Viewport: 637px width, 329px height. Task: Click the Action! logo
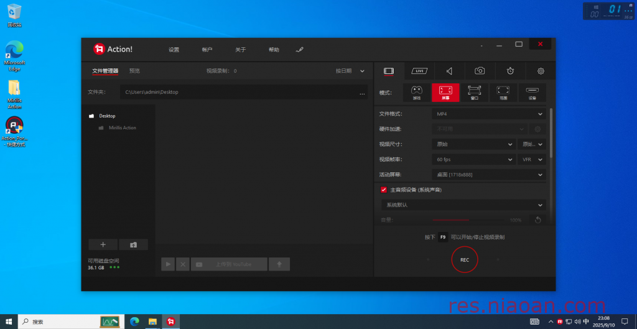tap(113, 49)
